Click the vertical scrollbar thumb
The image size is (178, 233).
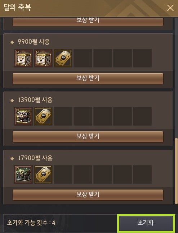[176, 171]
